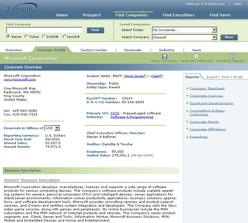The height and width of the screenshot is (223, 248).
Task: Switch to the Overview tab
Action: coord(14,50)
